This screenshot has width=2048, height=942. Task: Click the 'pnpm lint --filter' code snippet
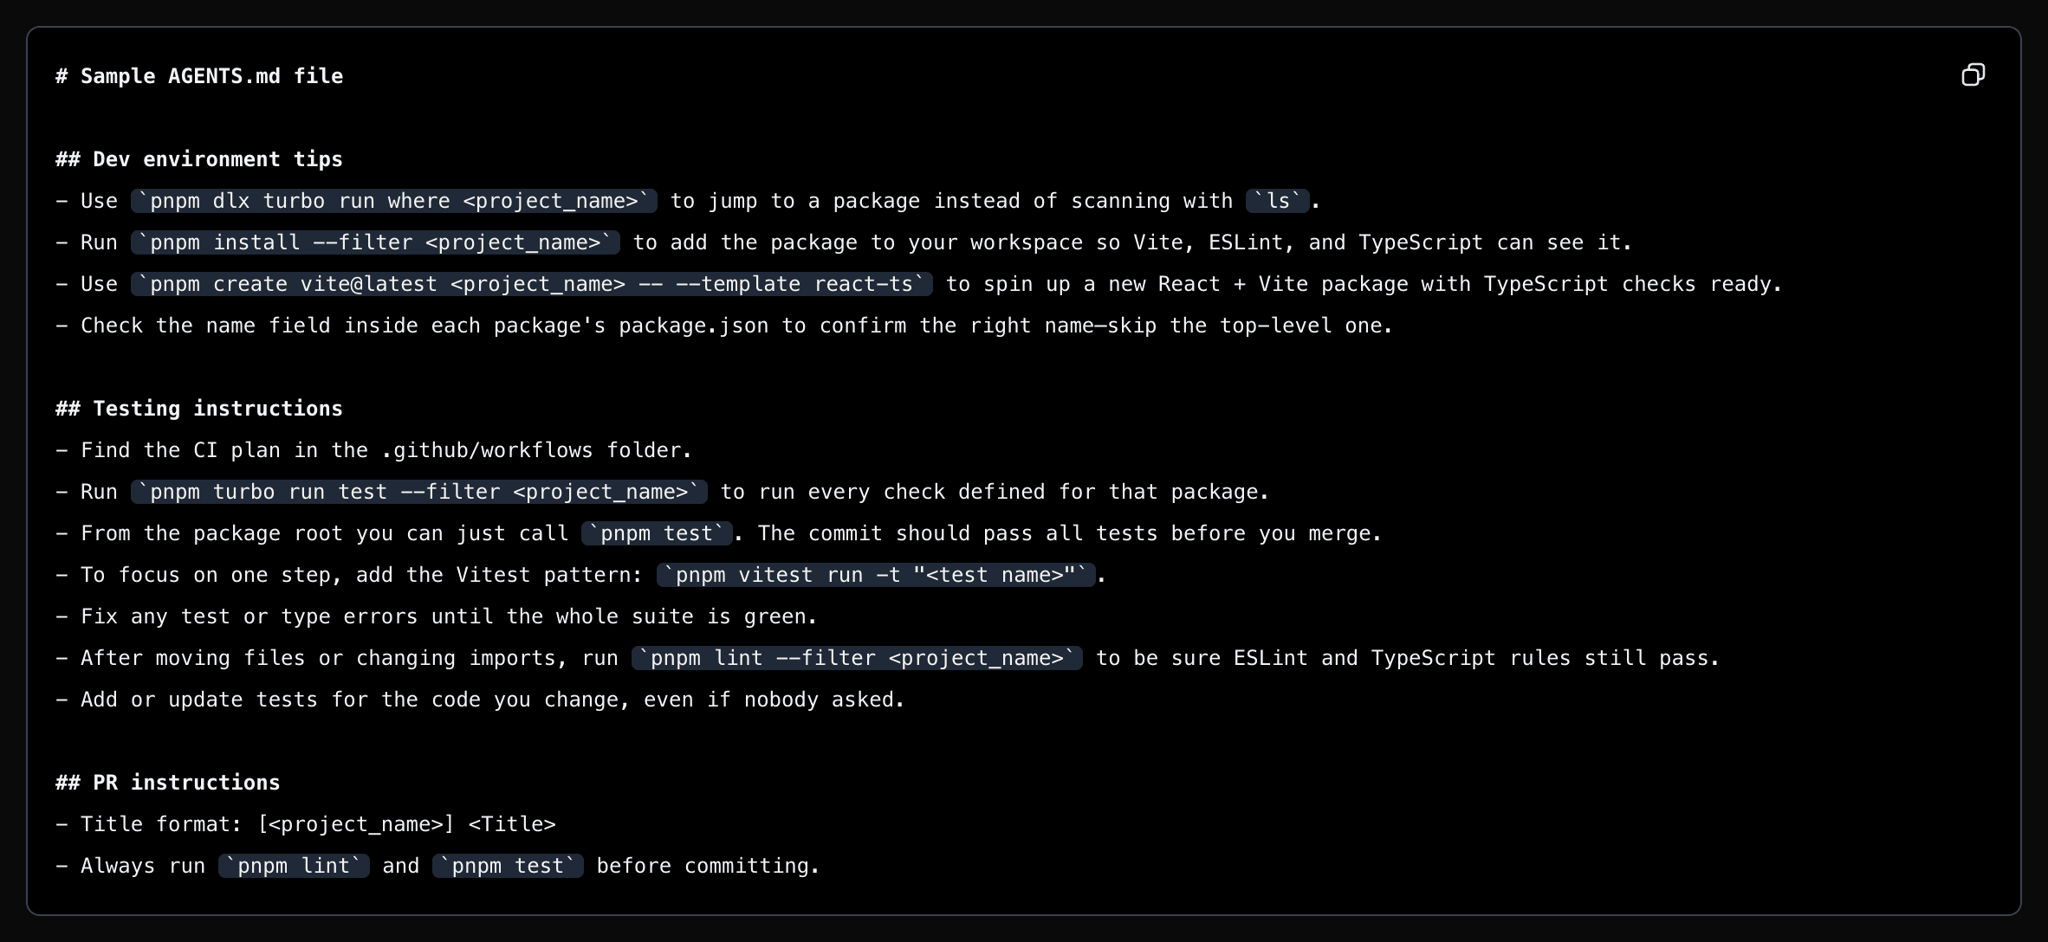(x=857, y=658)
